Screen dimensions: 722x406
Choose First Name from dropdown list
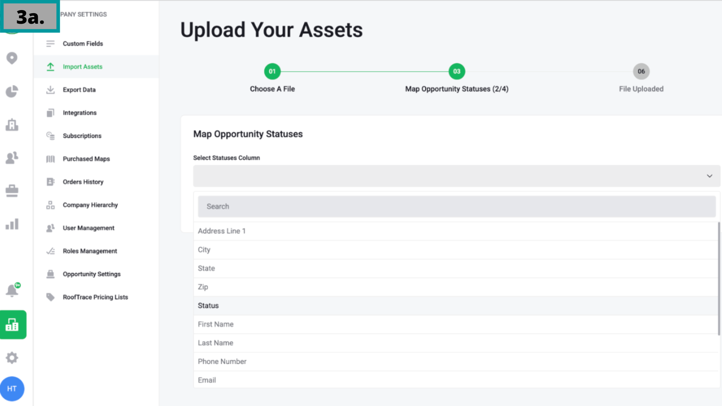456,324
